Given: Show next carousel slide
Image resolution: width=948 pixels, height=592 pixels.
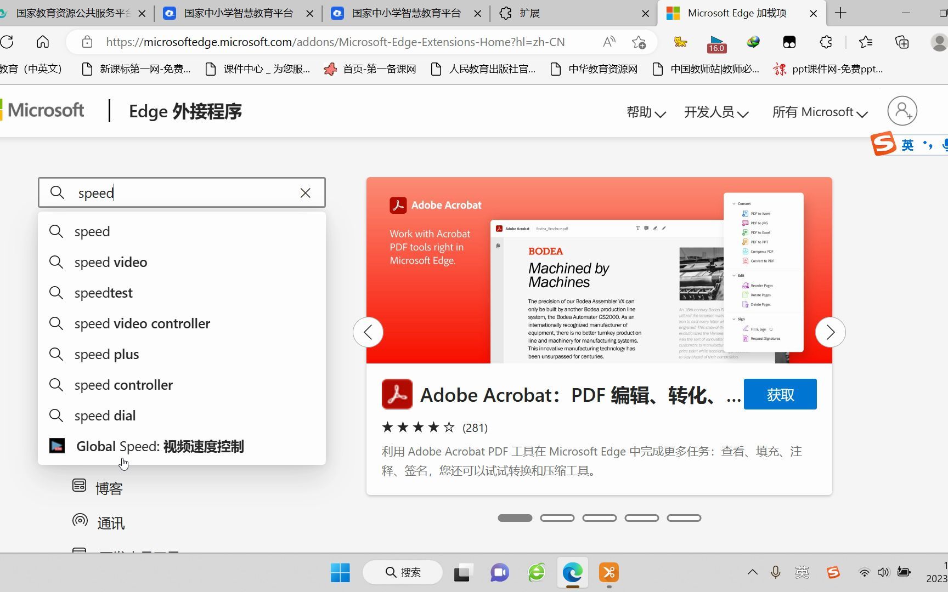Looking at the screenshot, I should pos(830,332).
